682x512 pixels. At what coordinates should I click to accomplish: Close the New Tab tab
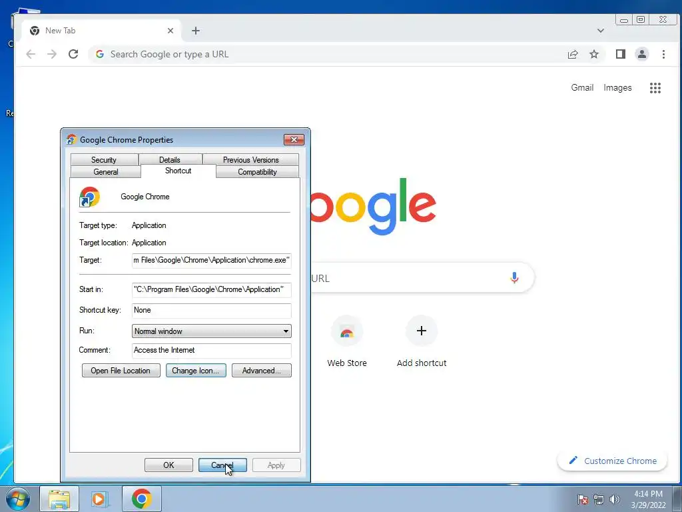point(170,31)
